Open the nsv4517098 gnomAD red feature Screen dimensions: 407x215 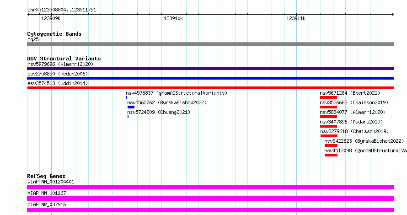pos(331,155)
